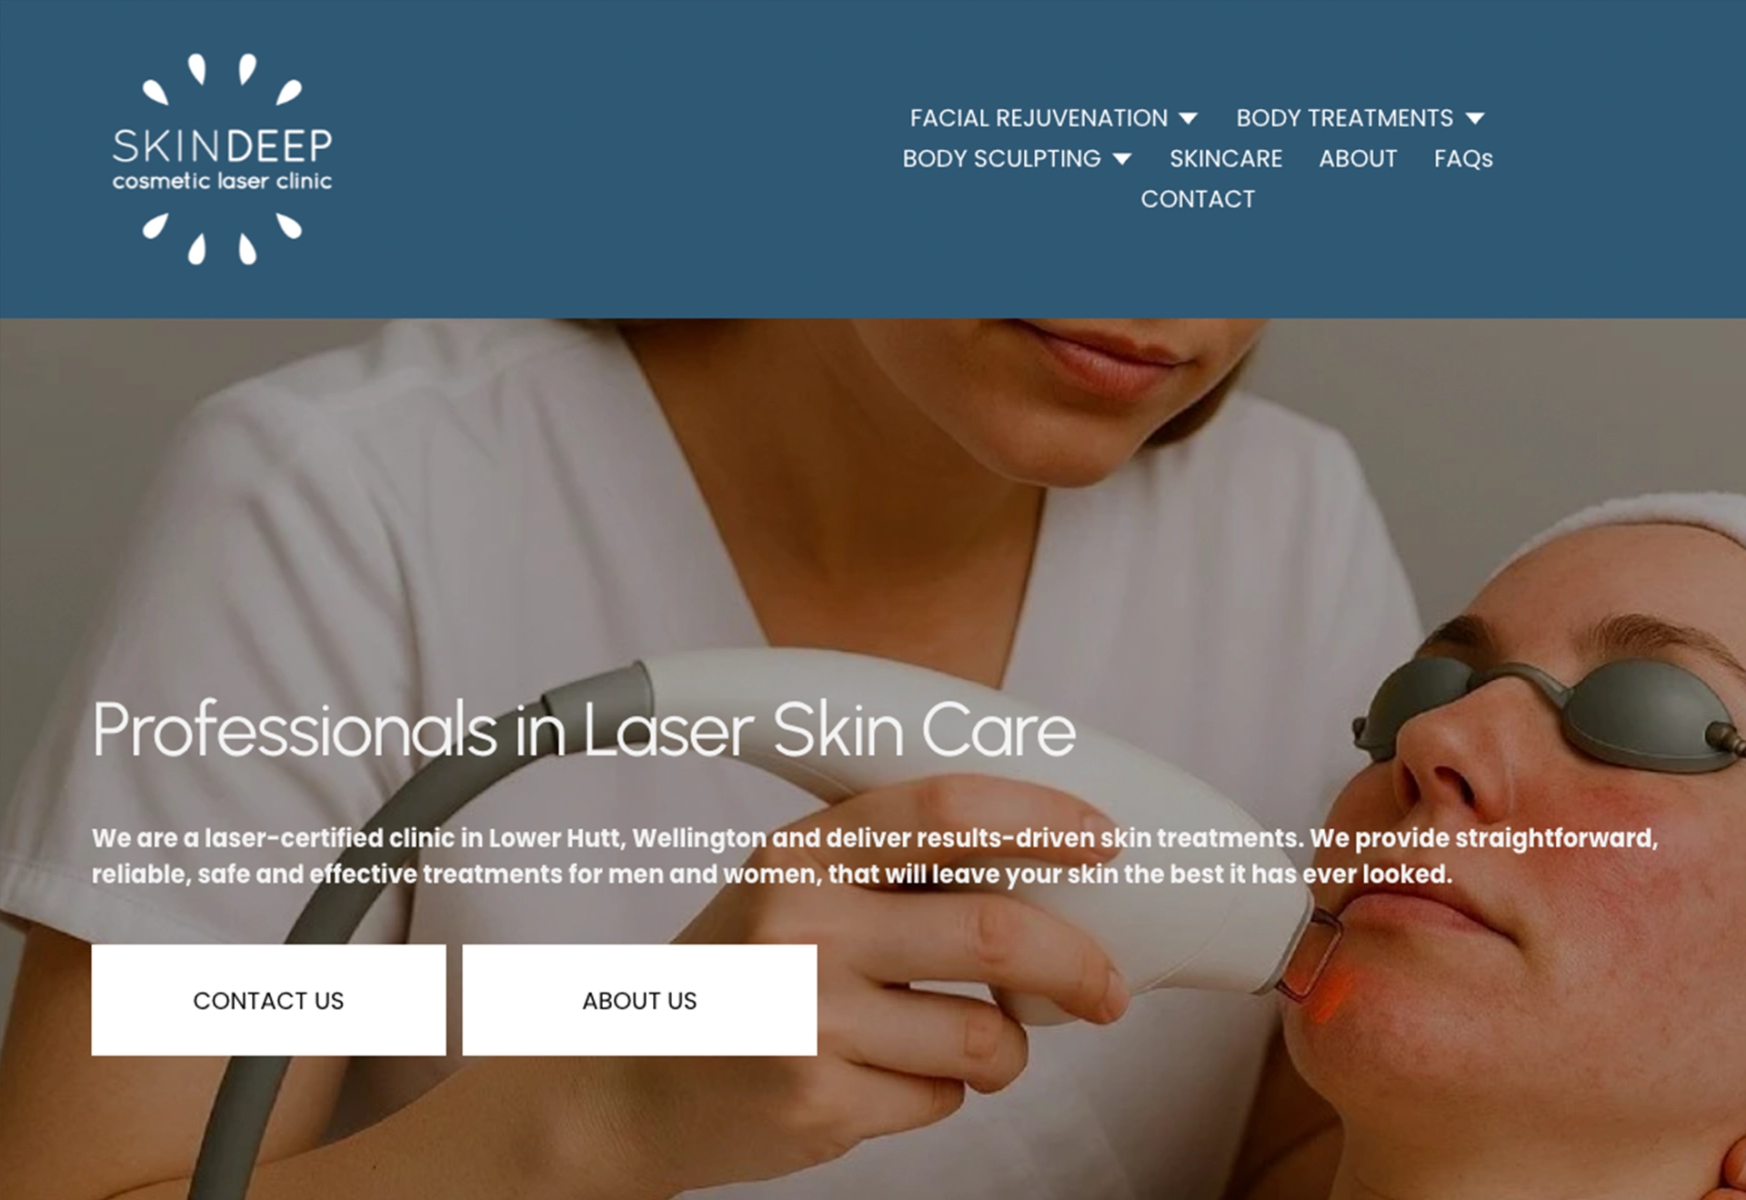
Task: Open the Body Sculpting menu item
Action: tap(1001, 159)
